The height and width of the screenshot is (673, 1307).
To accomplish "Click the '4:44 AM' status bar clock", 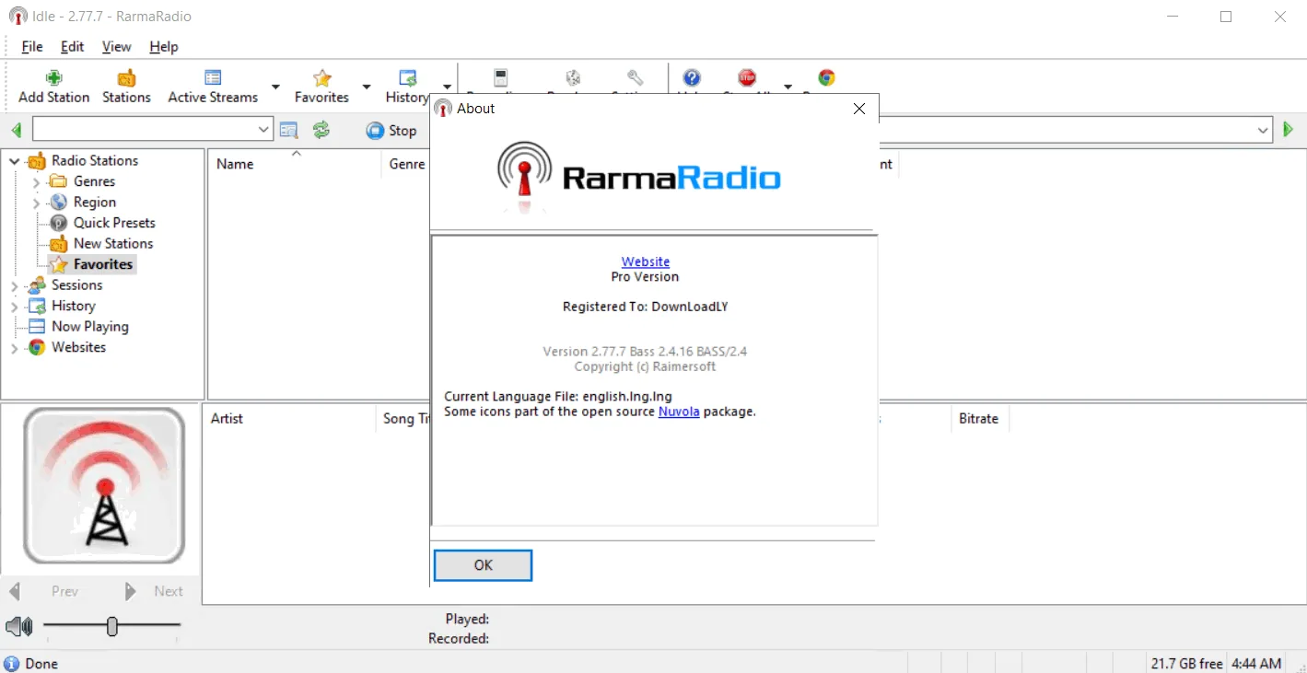I will (1256, 663).
